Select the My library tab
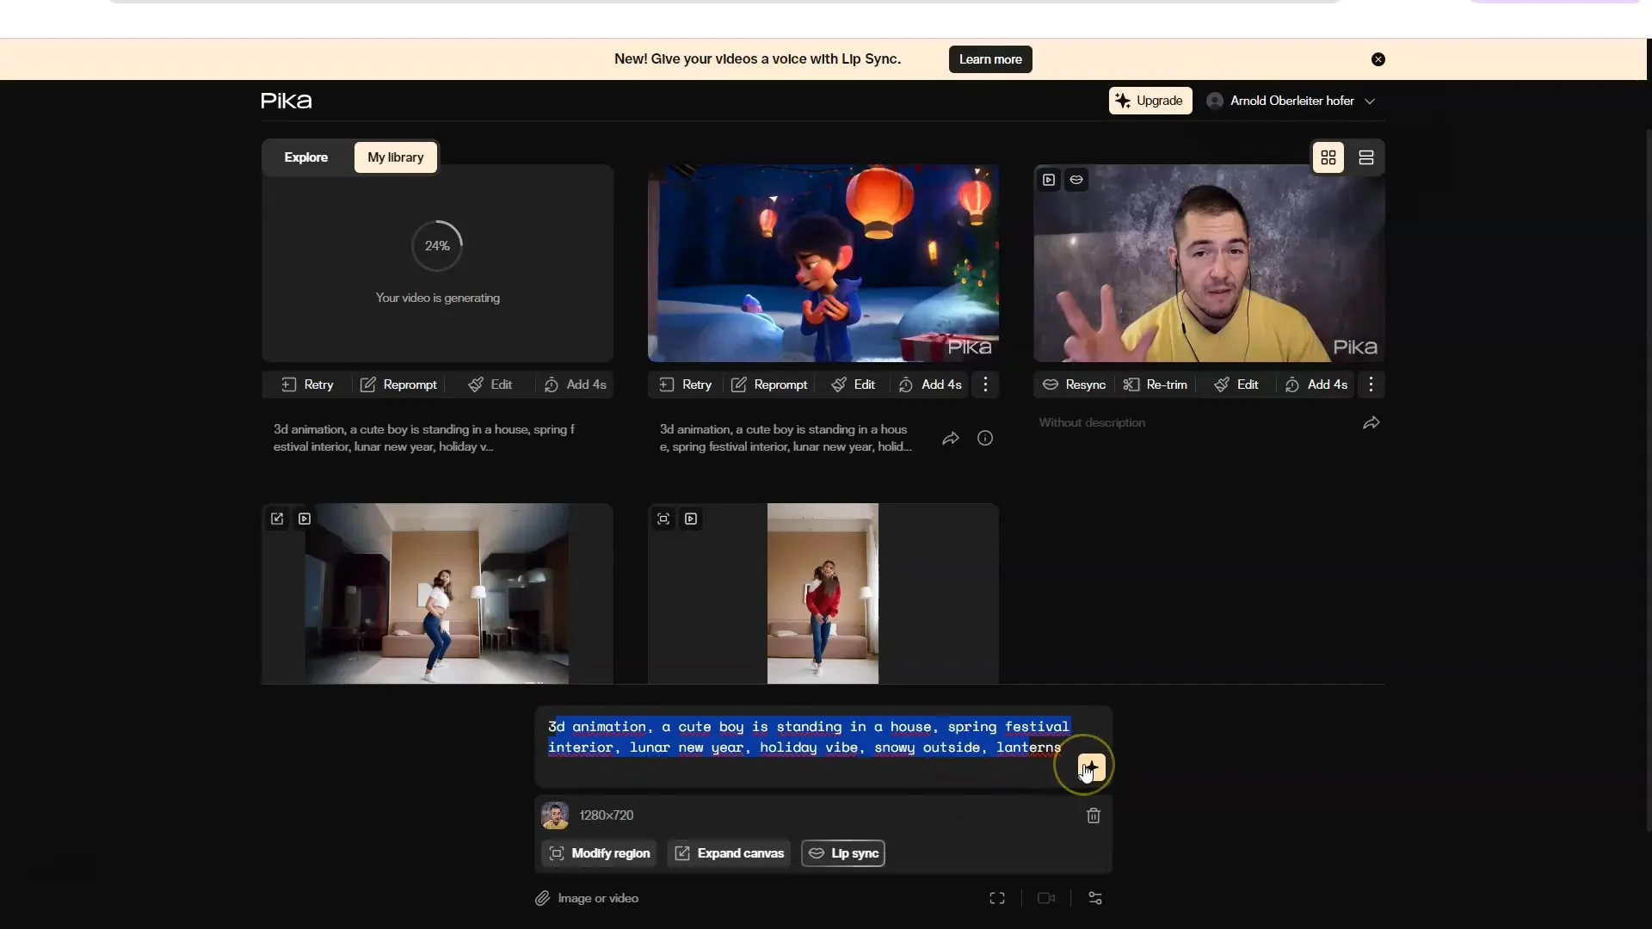 coord(395,157)
